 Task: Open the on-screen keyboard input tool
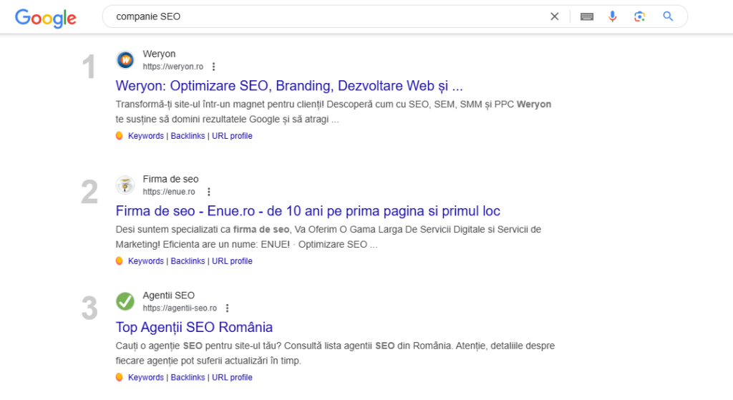coord(587,16)
